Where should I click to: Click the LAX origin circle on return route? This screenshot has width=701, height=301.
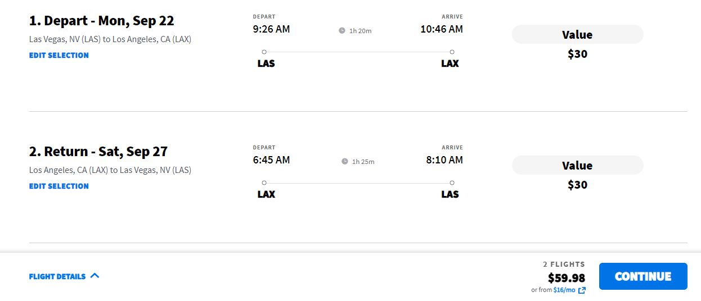coord(264,183)
